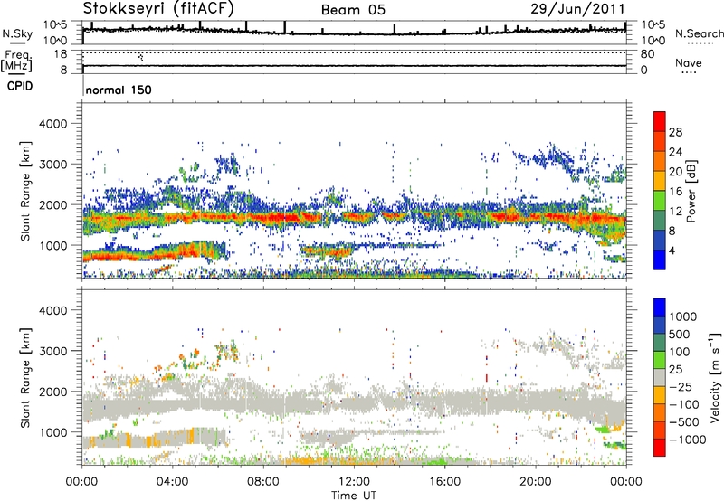Click the N.Sky noise trace plot
This screenshot has height=501, width=724.
click(354, 33)
